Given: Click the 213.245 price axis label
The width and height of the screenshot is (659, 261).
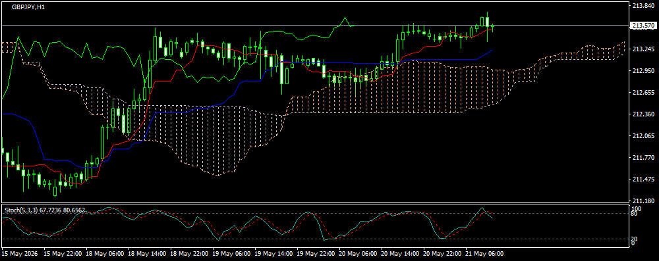Looking at the screenshot, I should click(643, 49).
